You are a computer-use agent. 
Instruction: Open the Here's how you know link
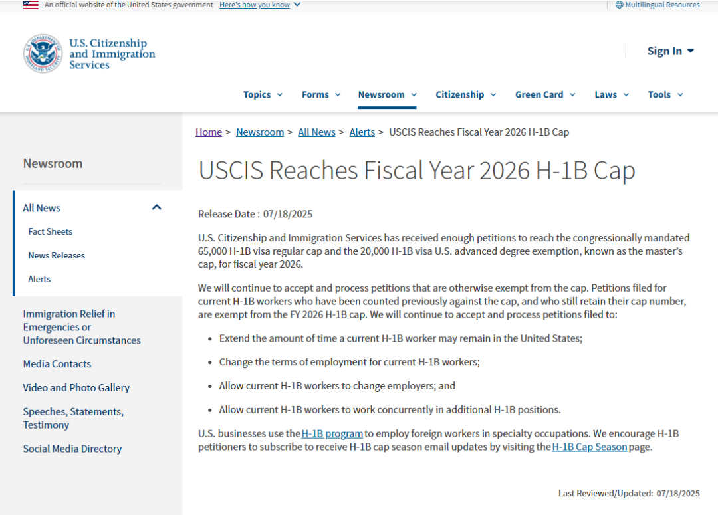tap(255, 5)
